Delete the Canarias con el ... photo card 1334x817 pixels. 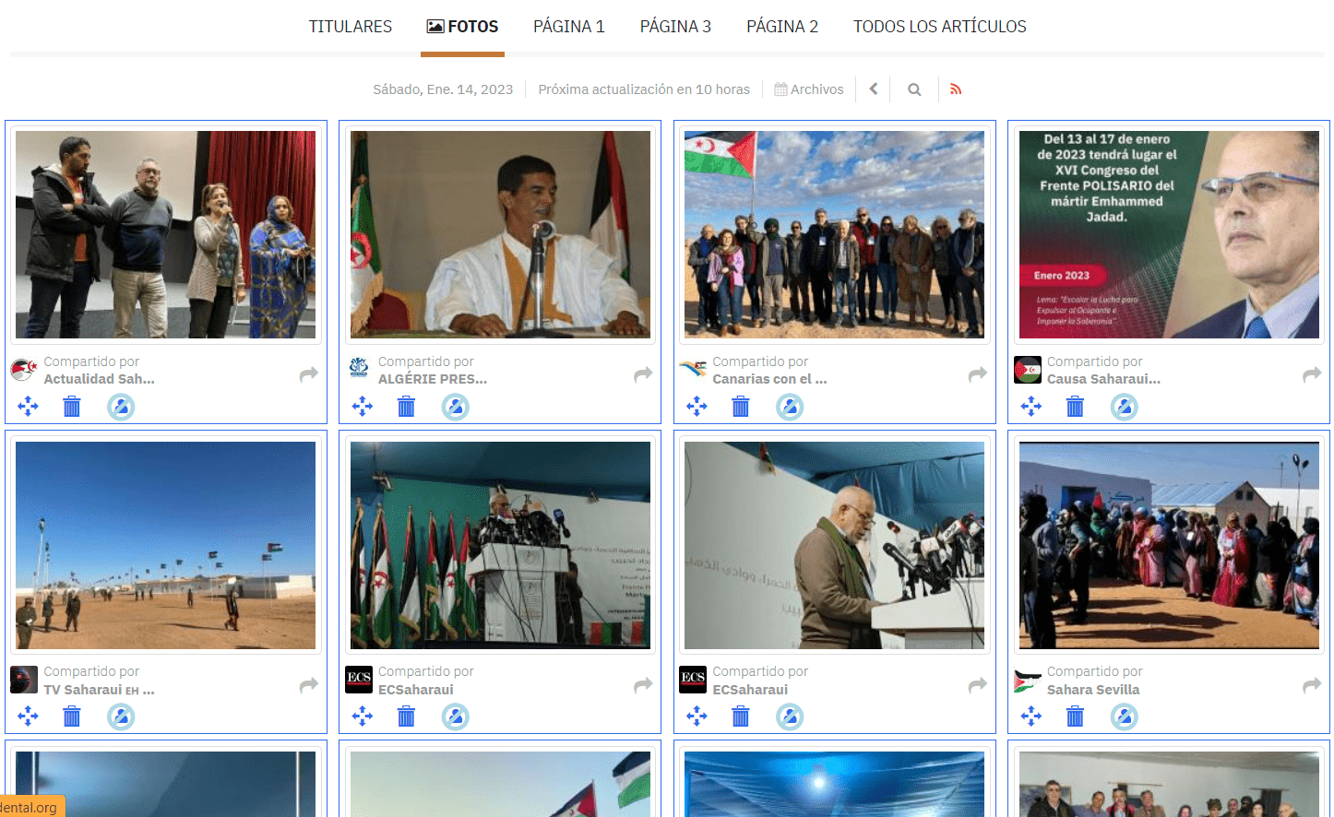(741, 406)
